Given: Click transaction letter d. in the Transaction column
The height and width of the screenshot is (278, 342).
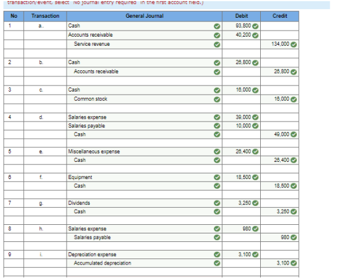Looking at the screenshot, I should [x=41, y=117].
